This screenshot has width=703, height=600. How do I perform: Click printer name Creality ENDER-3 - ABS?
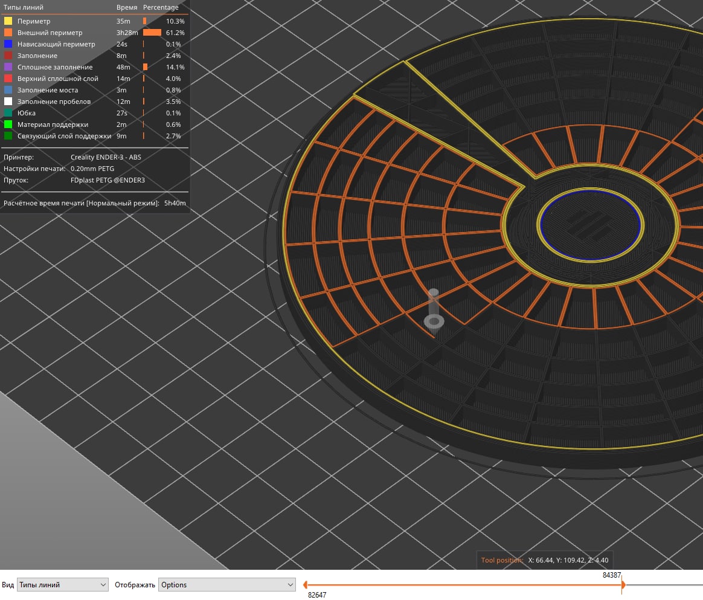coord(106,157)
